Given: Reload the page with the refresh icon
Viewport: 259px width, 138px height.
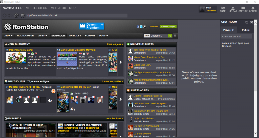Looking at the screenshot, I should click(x=16, y=15).
